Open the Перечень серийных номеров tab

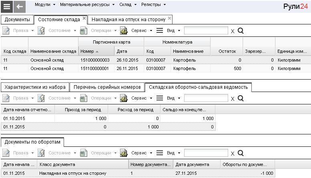pyautogui.click(x=107, y=87)
